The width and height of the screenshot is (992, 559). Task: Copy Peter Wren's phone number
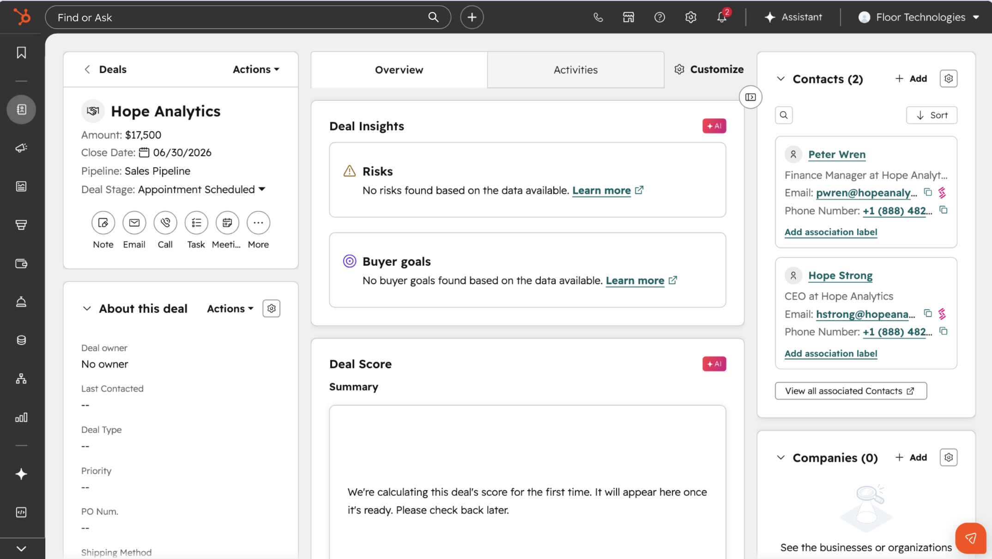point(944,210)
